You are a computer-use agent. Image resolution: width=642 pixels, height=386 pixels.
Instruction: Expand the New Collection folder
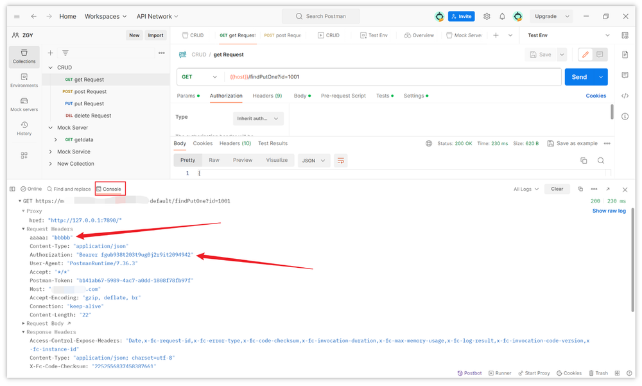tap(50, 164)
